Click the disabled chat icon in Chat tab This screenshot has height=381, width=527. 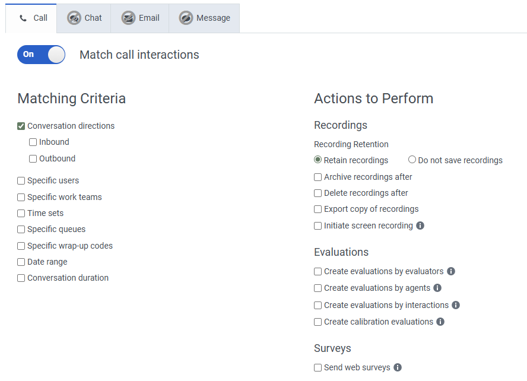pyautogui.click(x=74, y=18)
